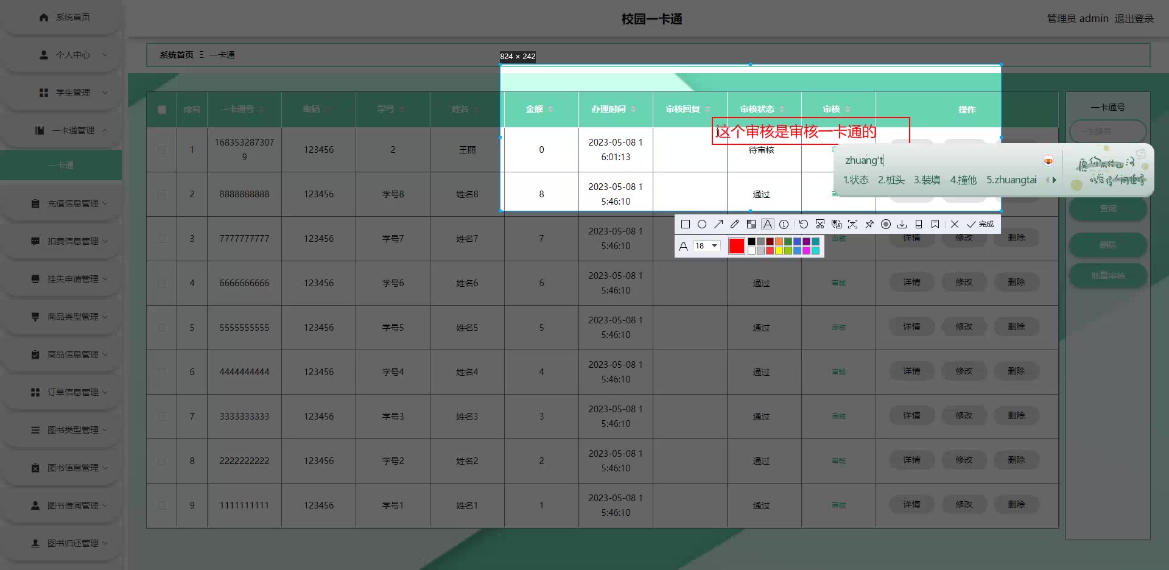Toggle the select-all header checkbox
This screenshot has width=1169, height=570.
pos(162,110)
